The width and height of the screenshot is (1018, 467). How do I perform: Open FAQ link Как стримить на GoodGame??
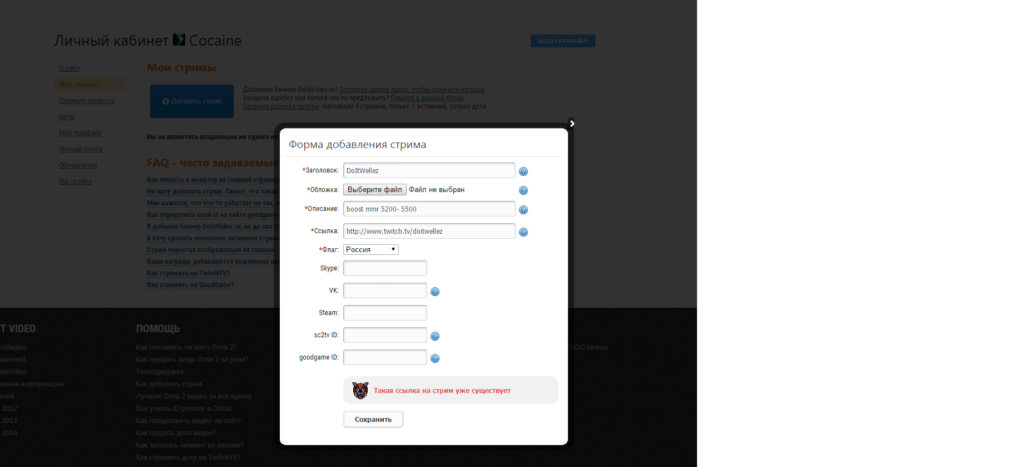[x=190, y=285]
